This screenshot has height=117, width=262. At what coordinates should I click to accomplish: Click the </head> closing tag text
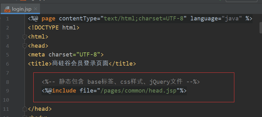(40, 109)
